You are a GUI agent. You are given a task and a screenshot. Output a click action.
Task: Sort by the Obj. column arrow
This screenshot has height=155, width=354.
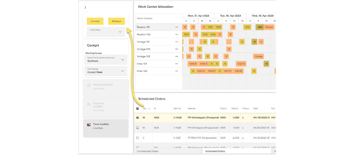(x=149, y=109)
